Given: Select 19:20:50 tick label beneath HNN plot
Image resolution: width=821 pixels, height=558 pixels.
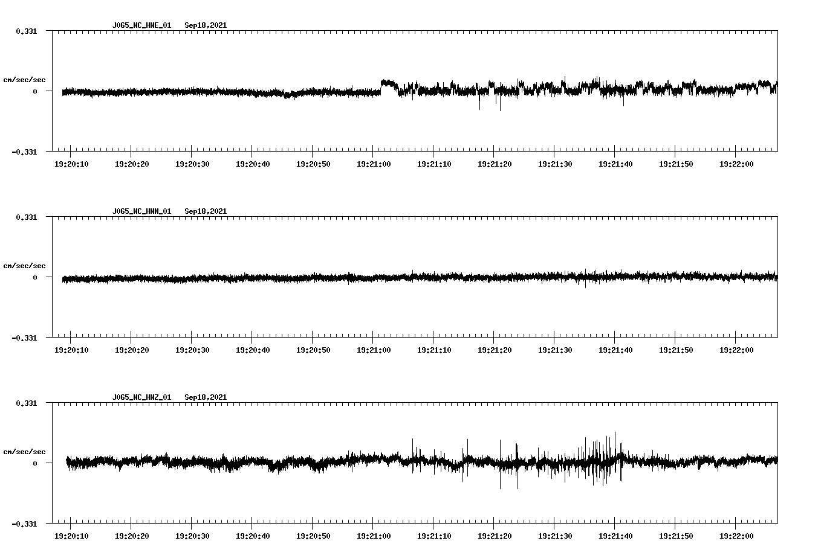Looking at the screenshot, I should coord(313,350).
